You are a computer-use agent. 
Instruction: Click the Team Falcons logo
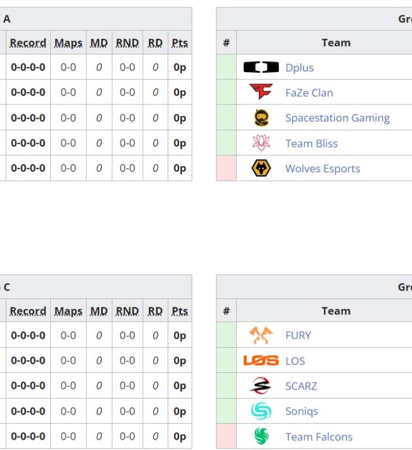[261, 437]
